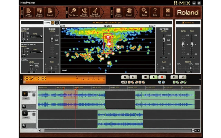Screen dimensions: 221x138
Task: Click the red selection box in harmonic display
Action: point(108,43)
